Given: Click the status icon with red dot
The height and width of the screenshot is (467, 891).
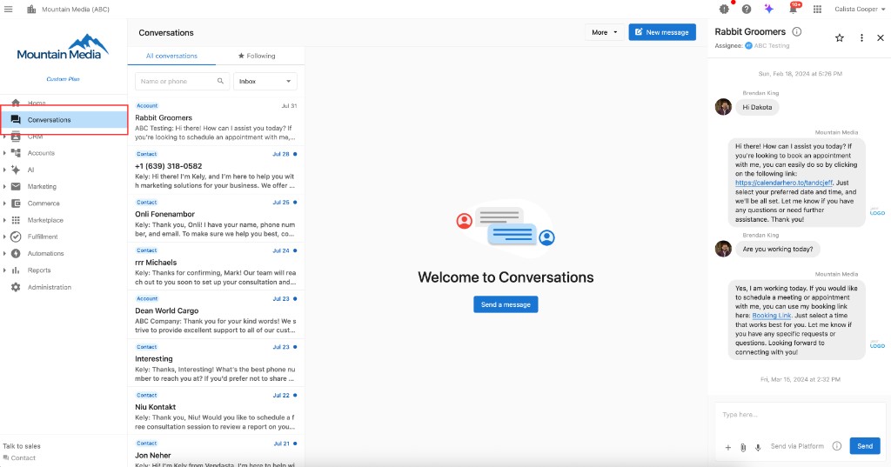Looking at the screenshot, I should pos(725,9).
